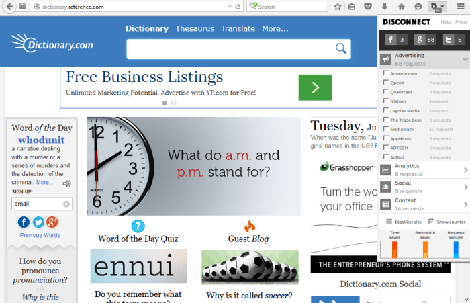Expand the Analytics requests section

pos(465,171)
